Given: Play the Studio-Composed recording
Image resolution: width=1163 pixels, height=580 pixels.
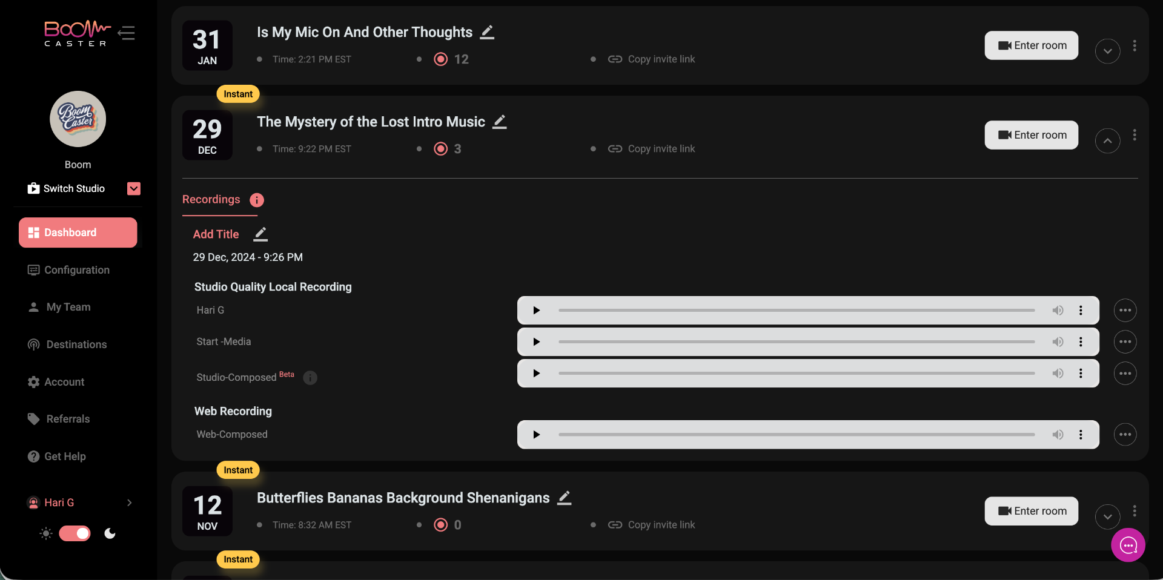Looking at the screenshot, I should click(536, 374).
